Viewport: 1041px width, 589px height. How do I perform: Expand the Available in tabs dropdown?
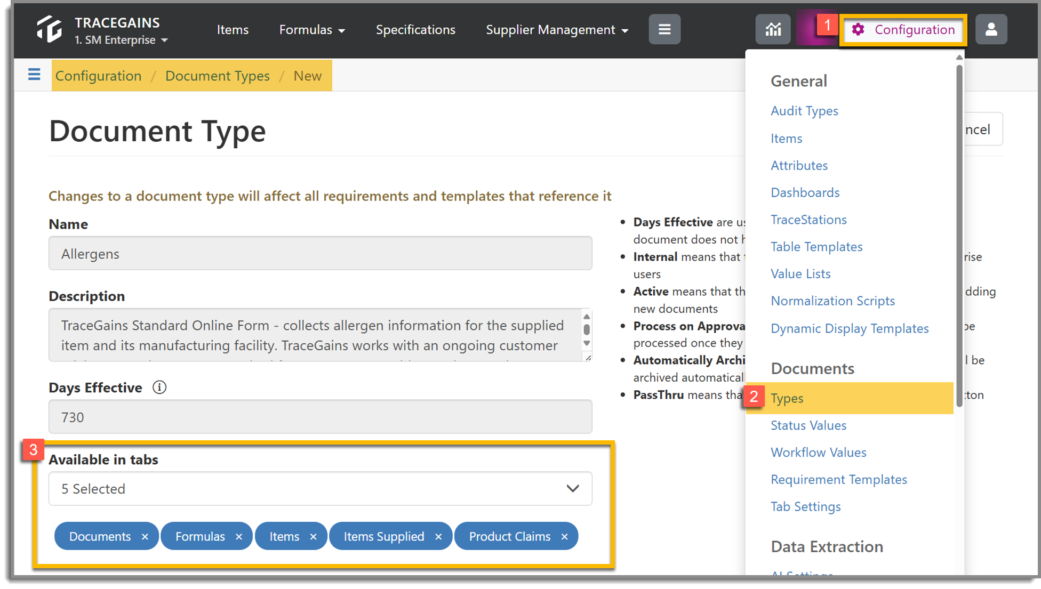[321, 489]
